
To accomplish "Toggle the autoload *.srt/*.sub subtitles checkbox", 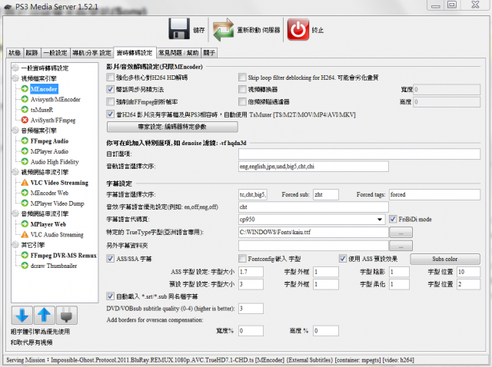I will [110, 296].
